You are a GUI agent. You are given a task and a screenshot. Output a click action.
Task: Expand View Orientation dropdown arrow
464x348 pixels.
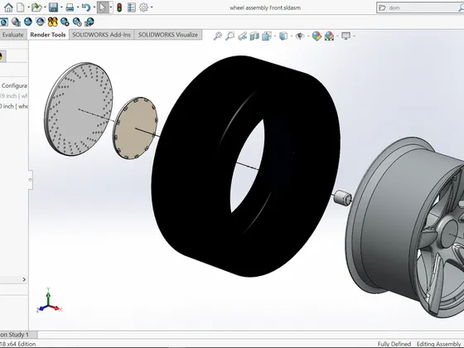275,36
